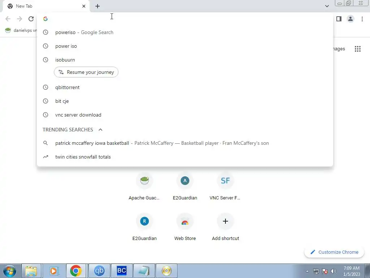This screenshot has width=370, height=278.
Task: Focus the address bar input field
Action: 185,19
